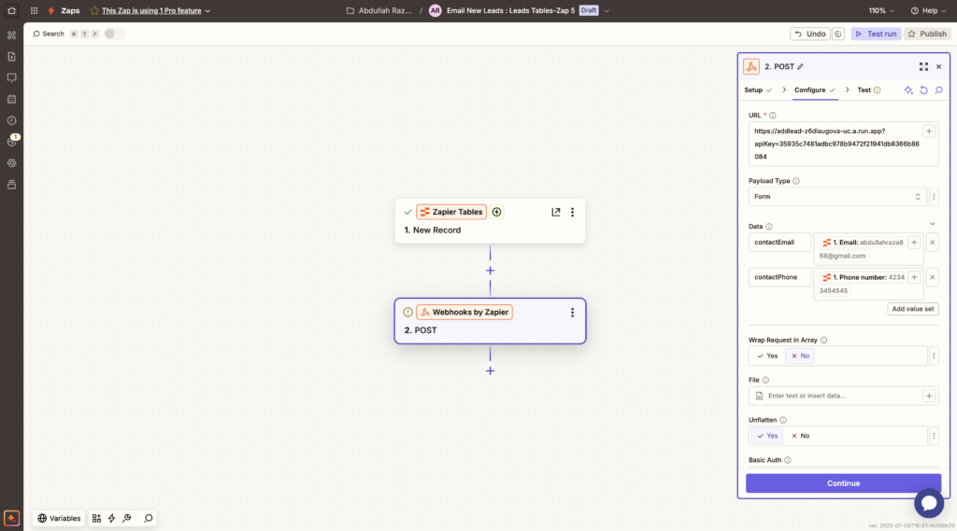Click the AI sparkle icon in bottom-left sidebar
The image size is (957, 531).
pos(11,518)
